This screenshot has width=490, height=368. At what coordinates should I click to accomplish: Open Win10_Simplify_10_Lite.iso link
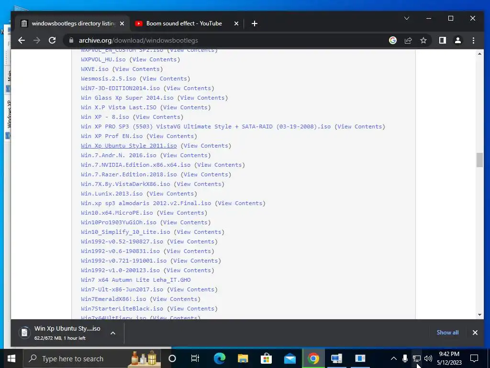click(x=126, y=232)
